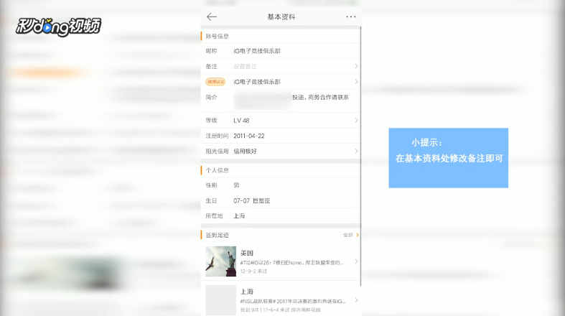
Task: Open the 阳光信用 row chevron
Action: [356, 151]
